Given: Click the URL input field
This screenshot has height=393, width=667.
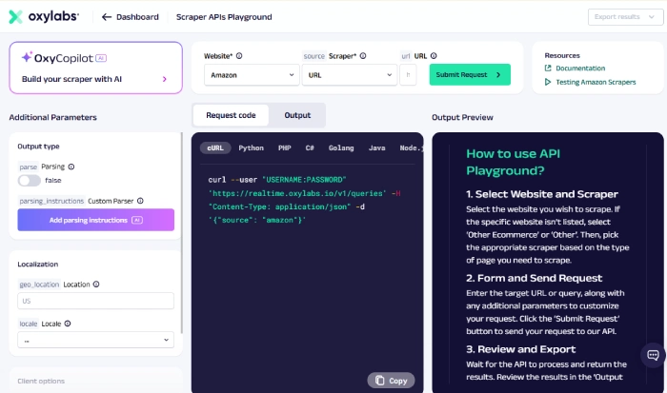Looking at the screenshot, I should pos(408,75).
